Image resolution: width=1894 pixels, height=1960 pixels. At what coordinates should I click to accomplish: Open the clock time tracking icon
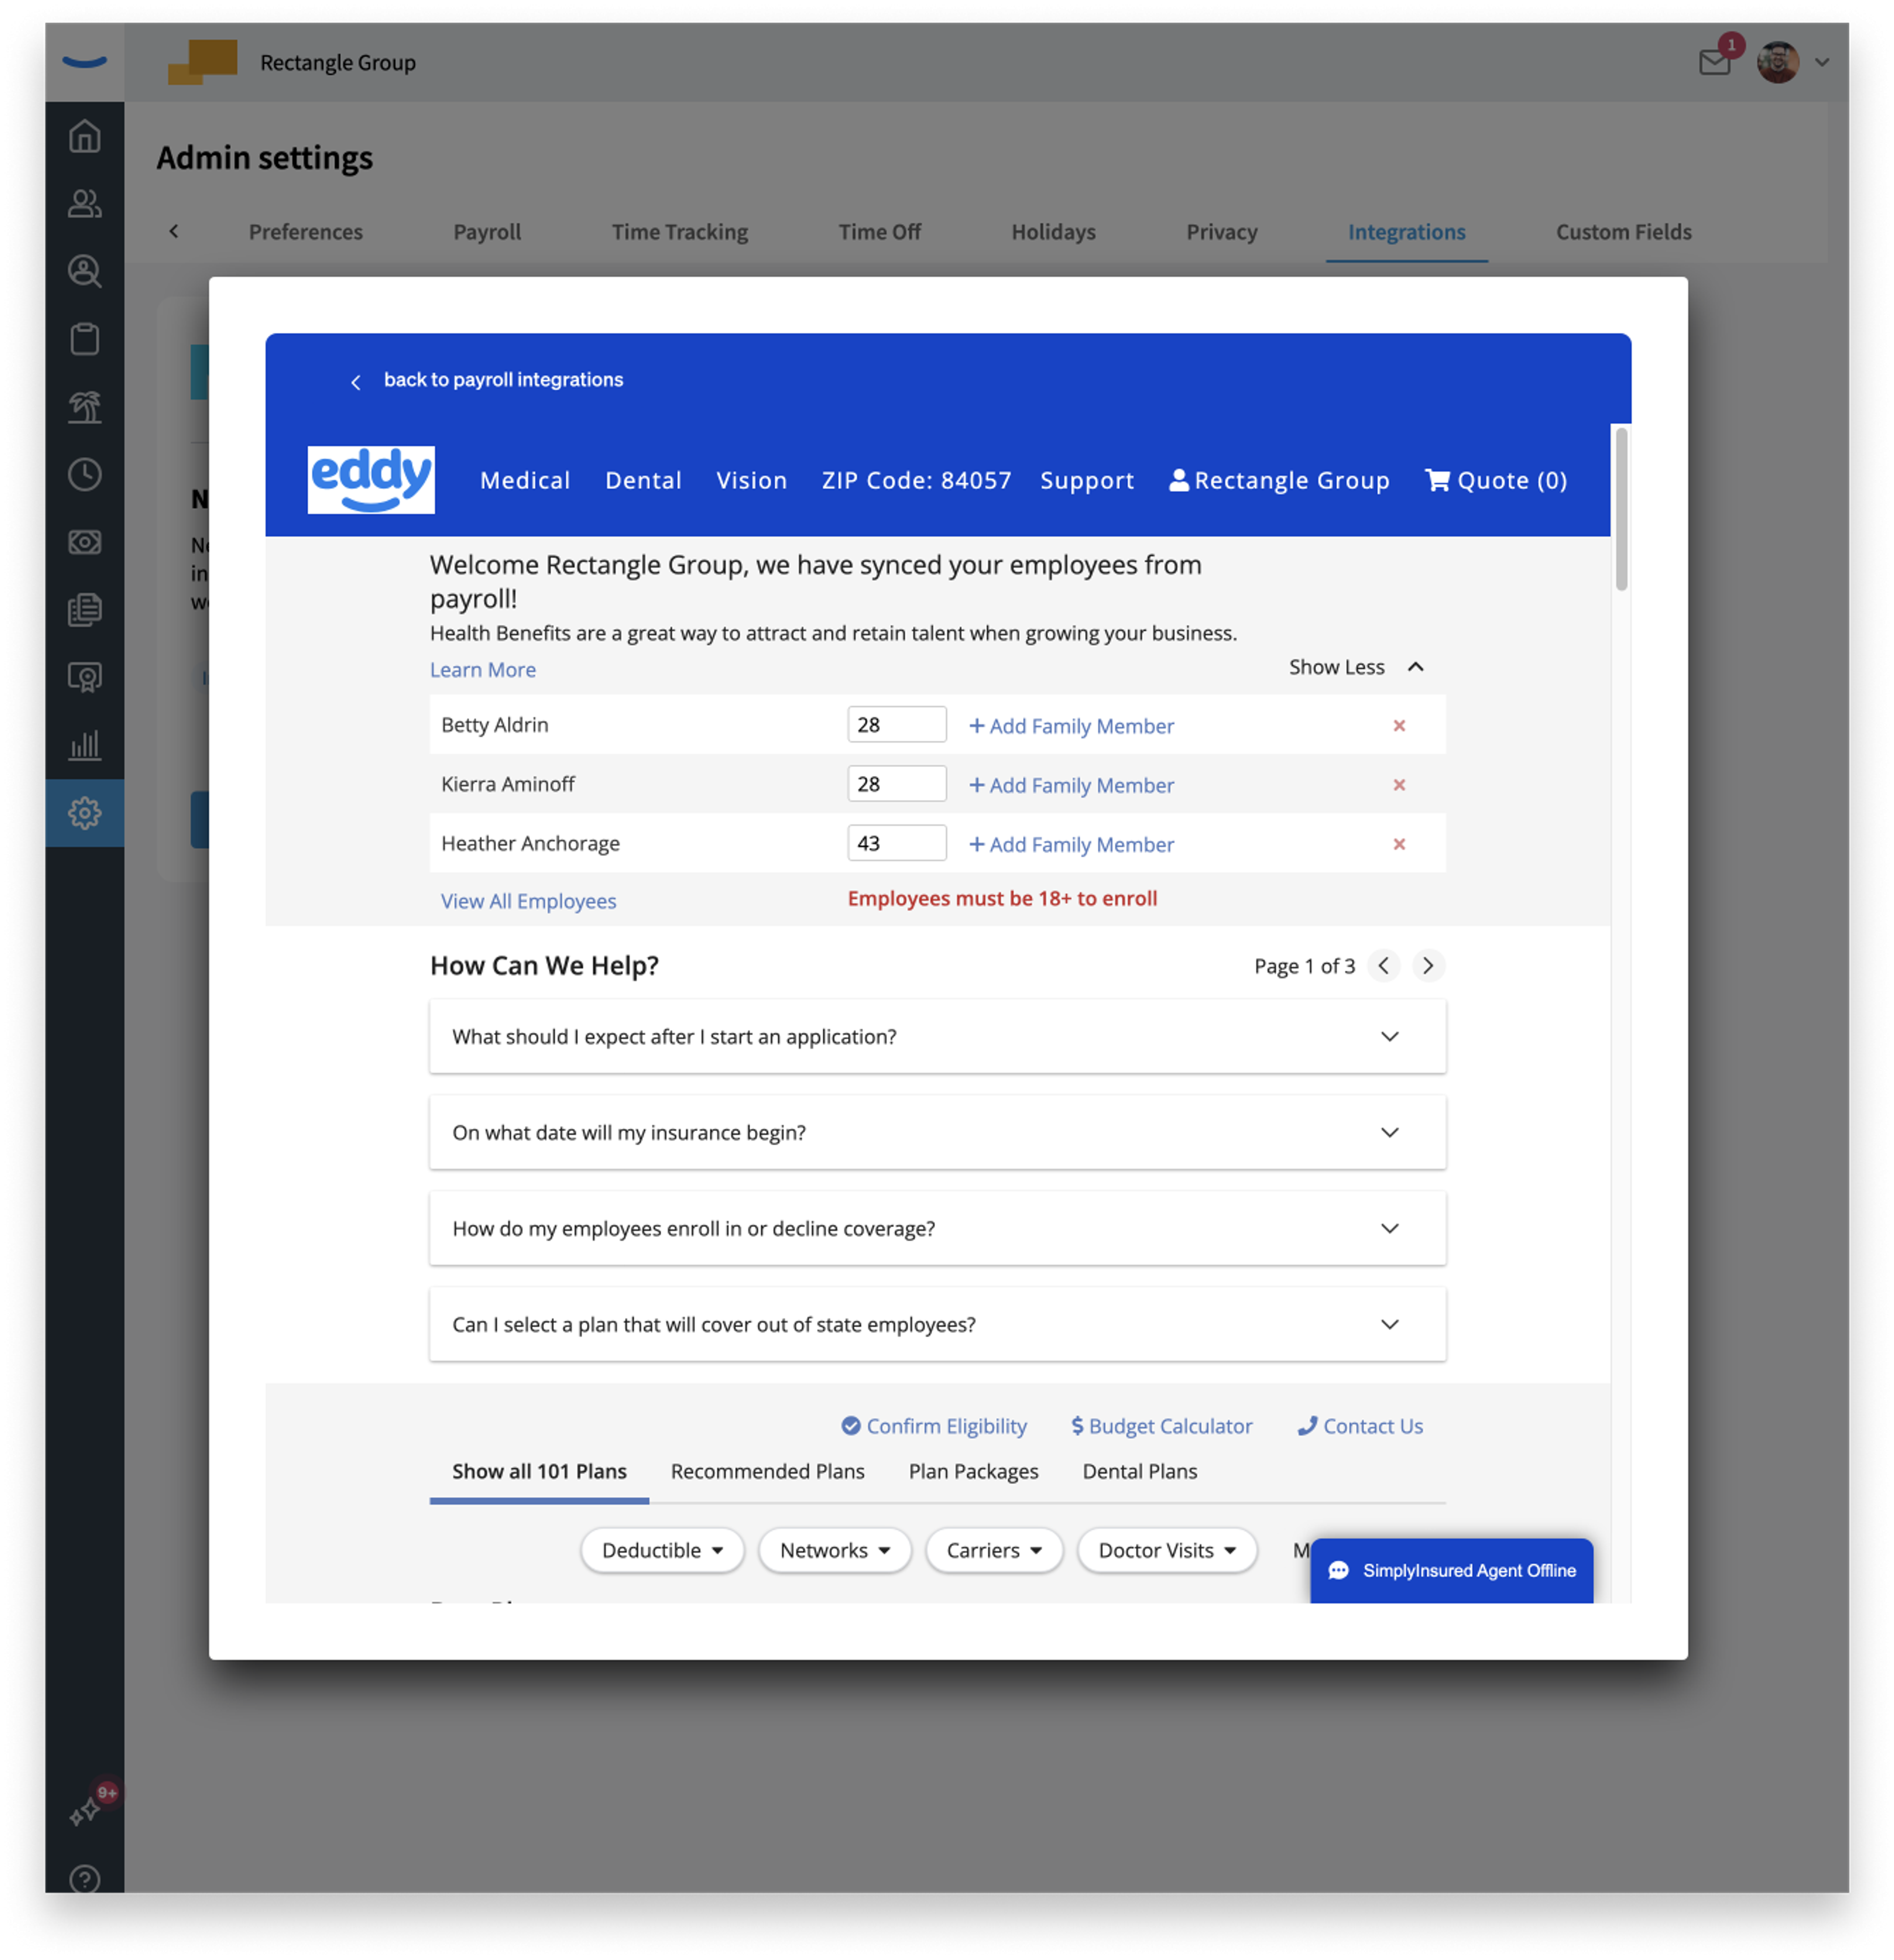pyautogui.click(x=85, y=474)
